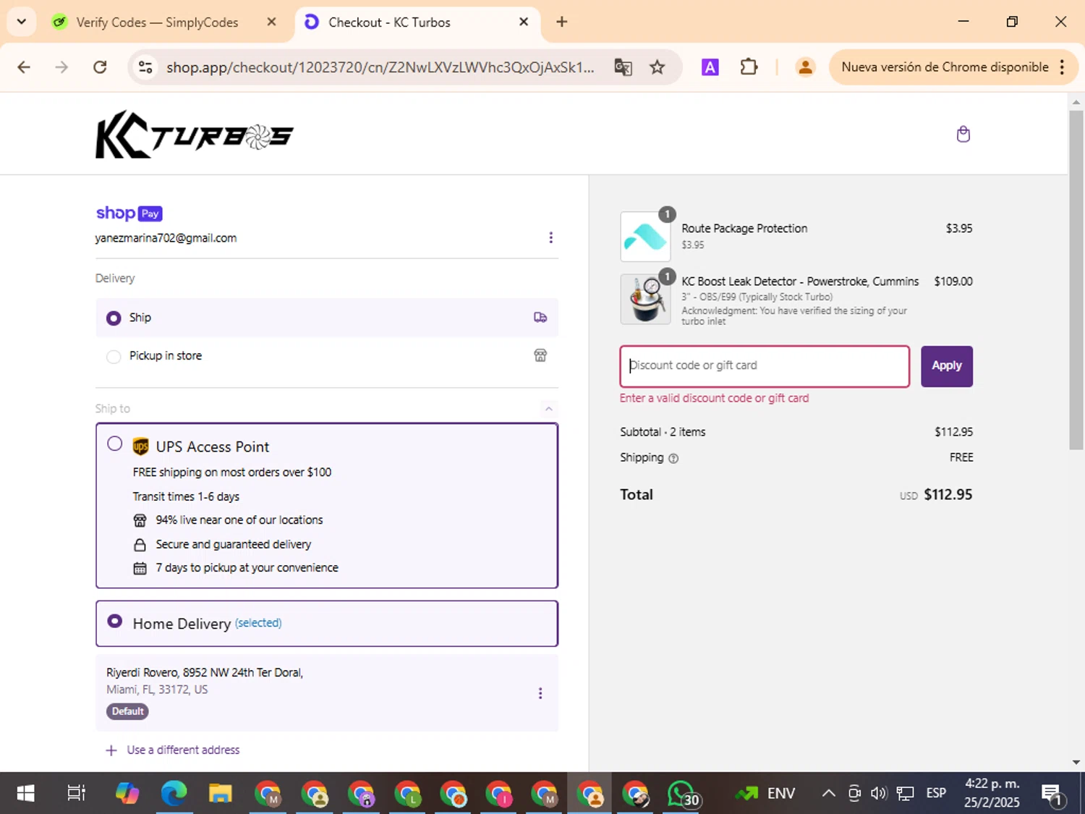Click KC Boost Leak Detector thumbnail

click(645, 299)
